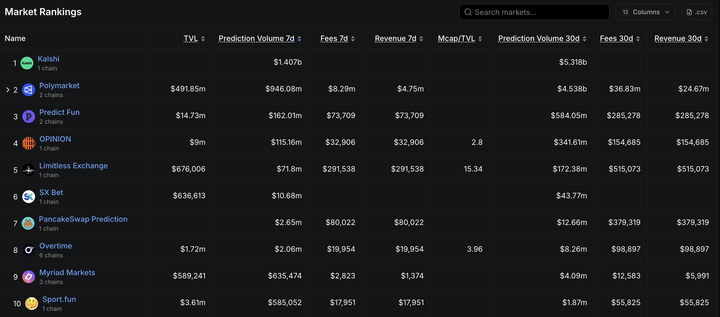Screen dimensions: 720x317
Task: Open the Limitless Exchange link
Action: (73, 166)
